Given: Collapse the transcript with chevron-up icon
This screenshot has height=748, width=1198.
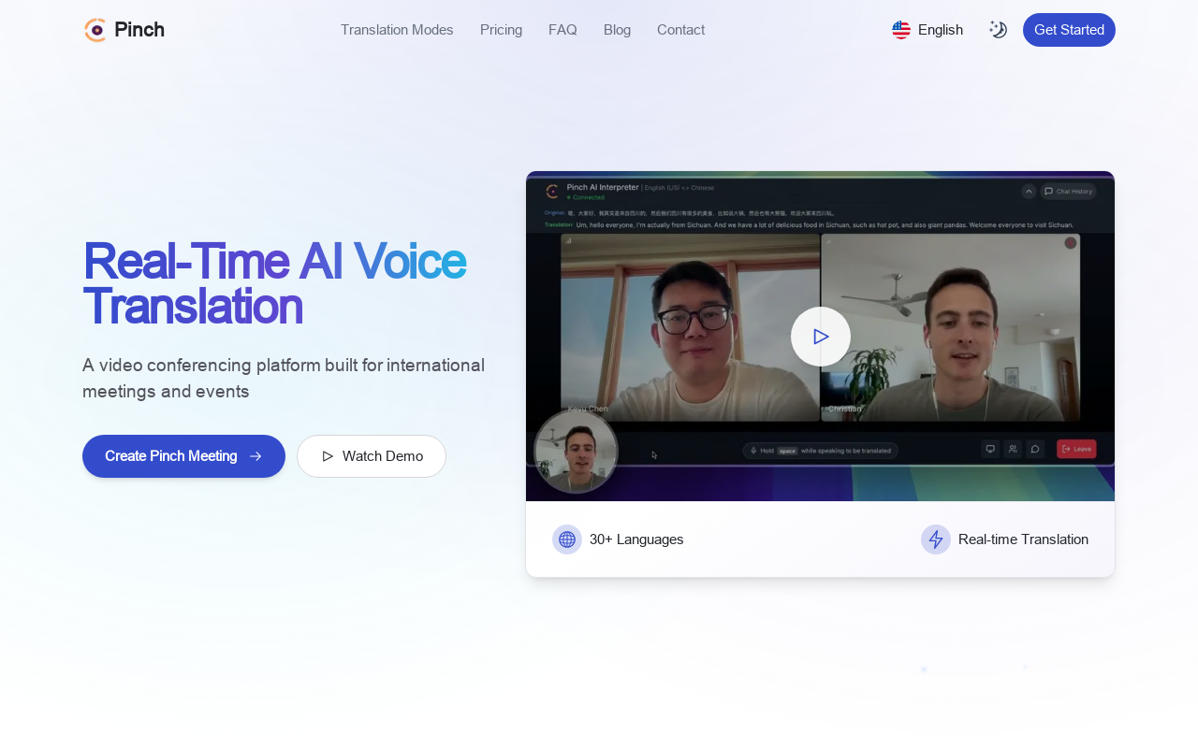Looking at the screenshot, I should pos(1029,192).
